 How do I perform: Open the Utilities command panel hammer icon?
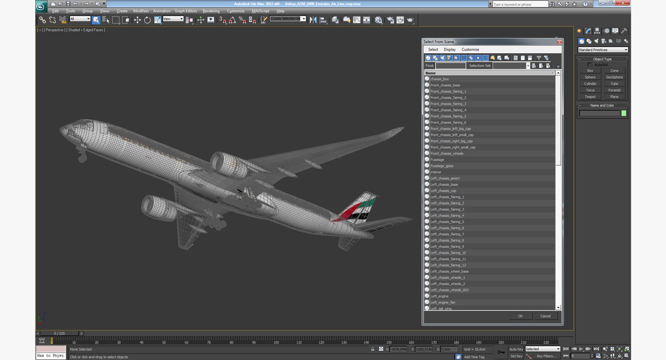(x=624, y=31)
